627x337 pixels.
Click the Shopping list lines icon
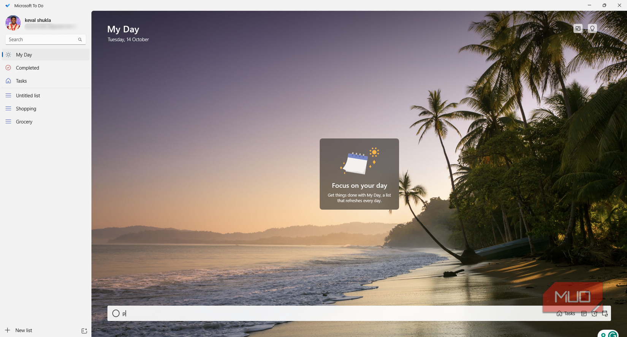pyautogui.click(x=8, y=109)
